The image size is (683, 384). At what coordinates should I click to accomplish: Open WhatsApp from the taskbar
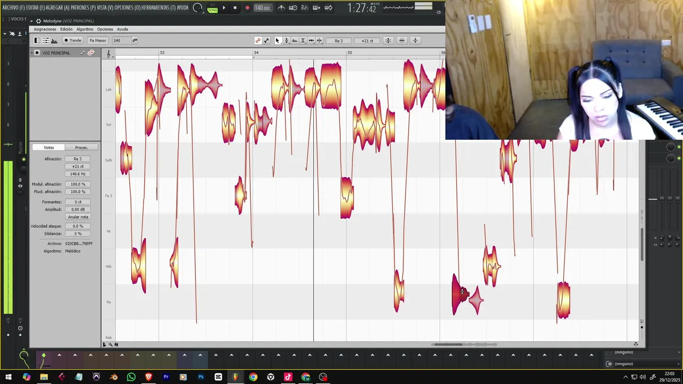coord(131,377)
